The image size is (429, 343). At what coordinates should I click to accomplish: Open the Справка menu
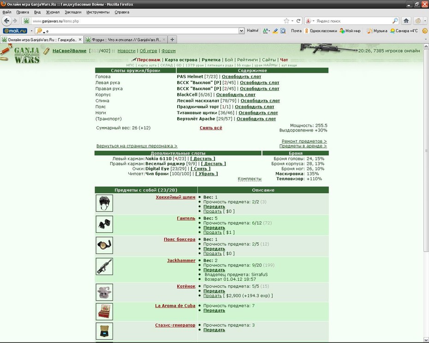point(122,12)
